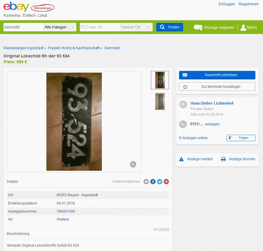Share listing on Facebook
The image size is (263, 251).
coord(153,182)
